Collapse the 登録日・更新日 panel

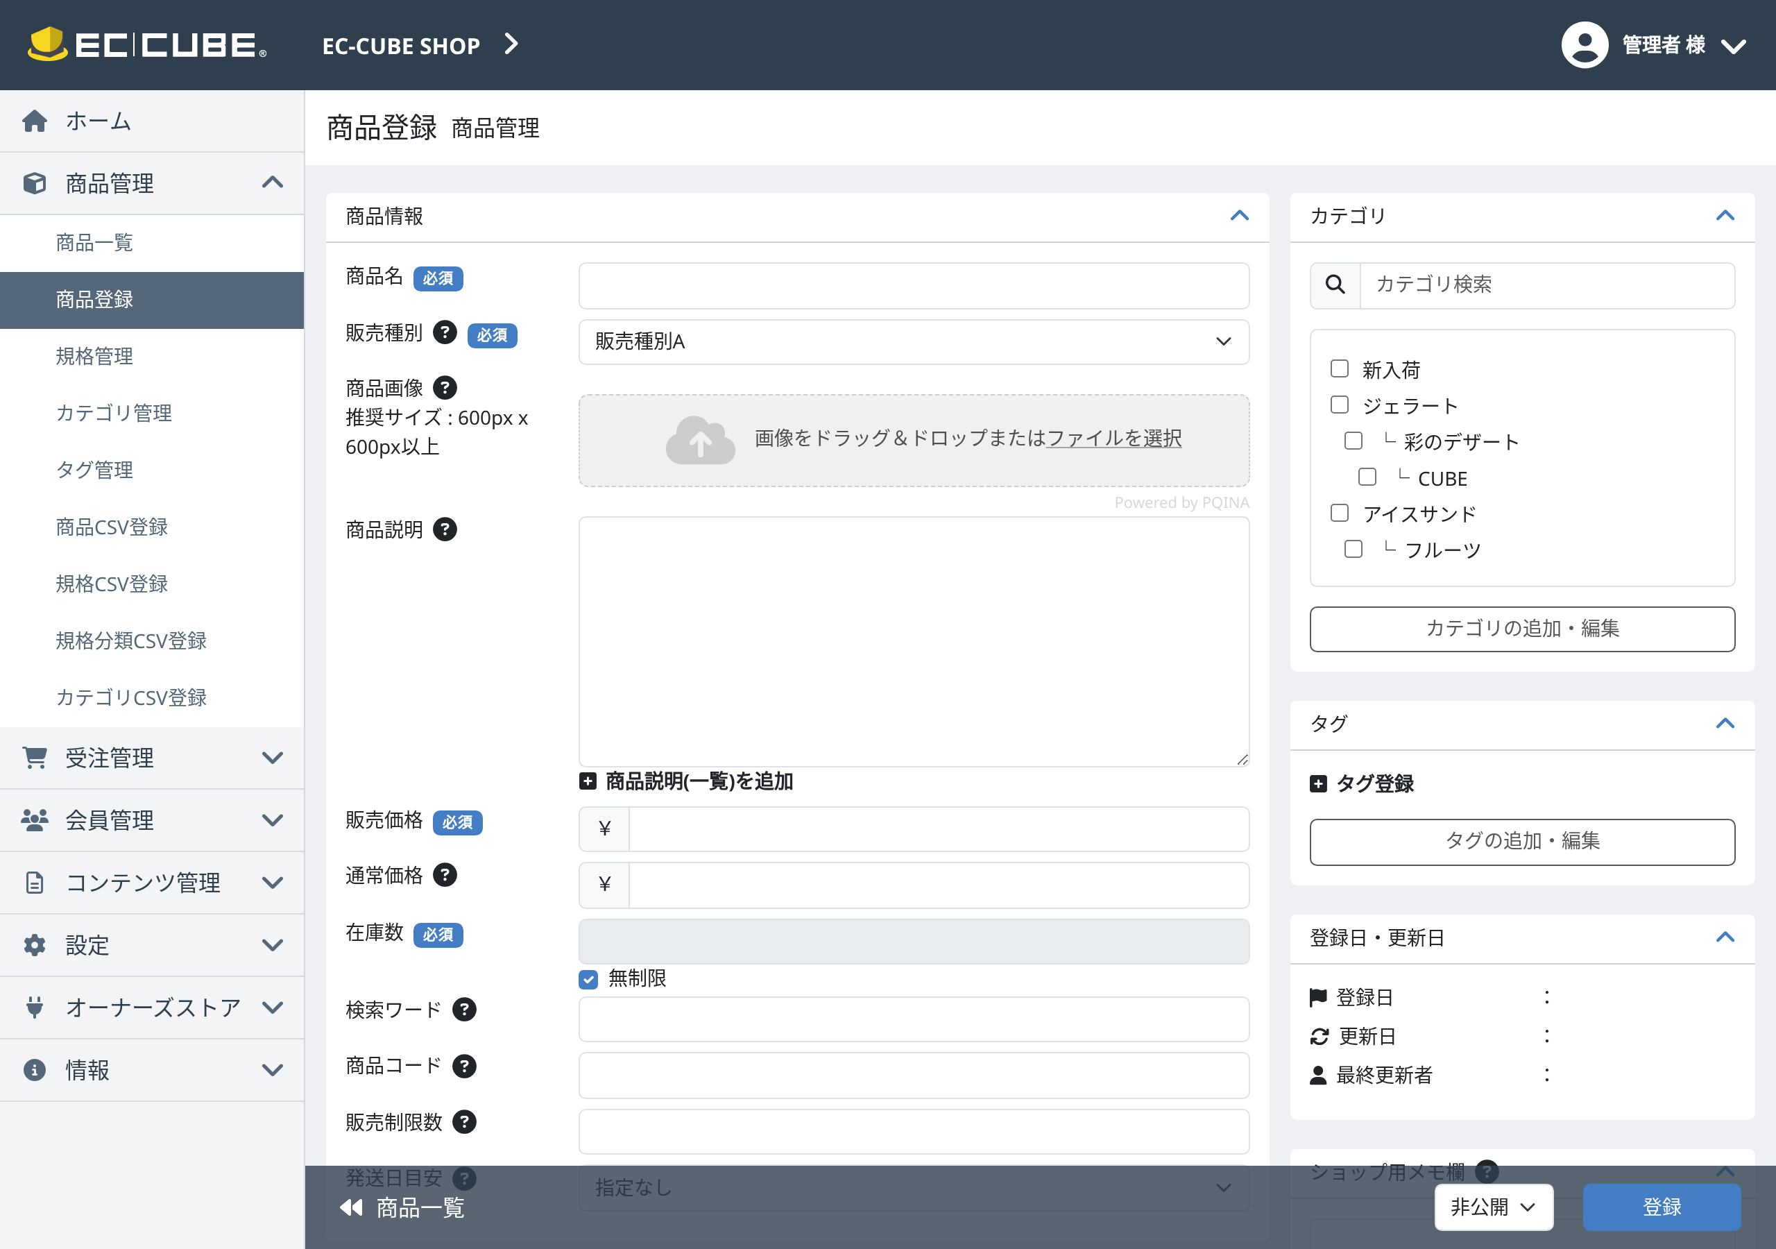pos(1726,937)
